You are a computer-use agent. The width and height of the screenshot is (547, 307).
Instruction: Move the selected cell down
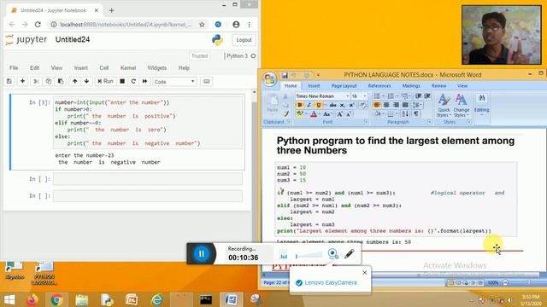click(x=86, y=82)
